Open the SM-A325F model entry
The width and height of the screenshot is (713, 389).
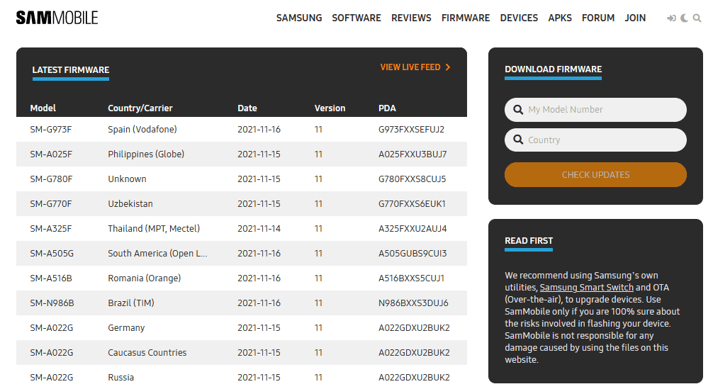(51, 228)
